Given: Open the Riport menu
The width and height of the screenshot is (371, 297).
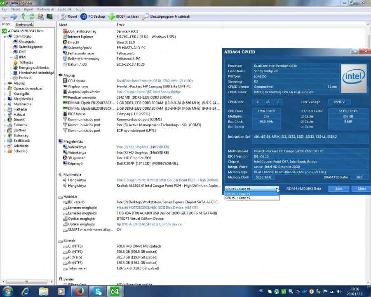Looking at the screenshot, I should coord(28,9).
